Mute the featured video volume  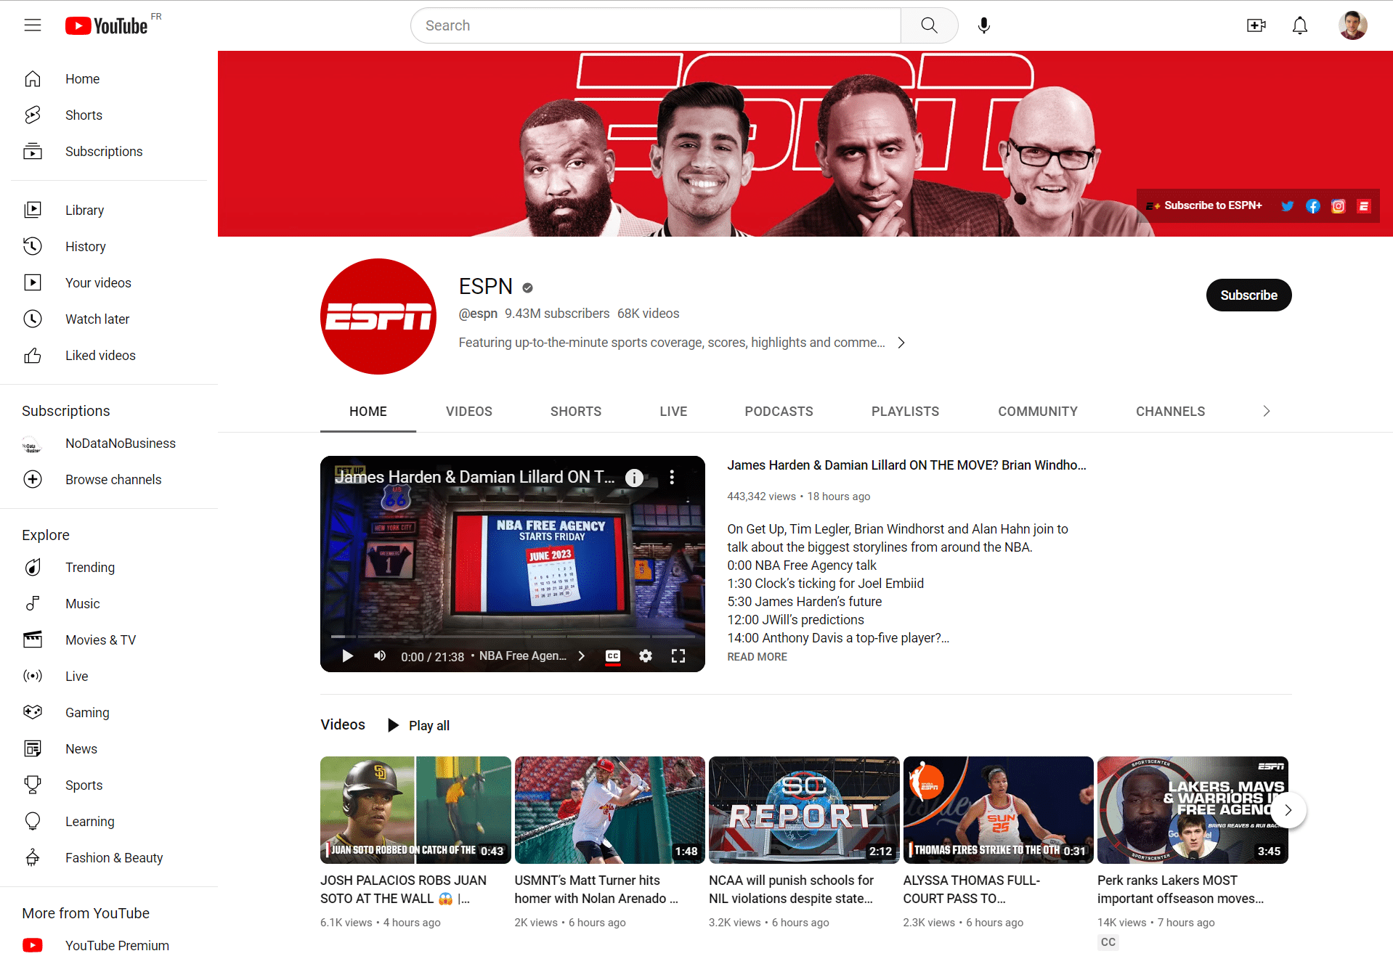[380, 656]
